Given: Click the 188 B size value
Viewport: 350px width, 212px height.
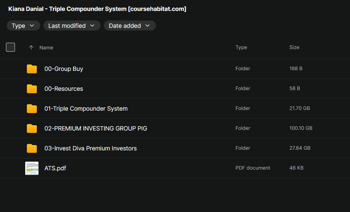Looking at the screenshot, I should point(296,69).
